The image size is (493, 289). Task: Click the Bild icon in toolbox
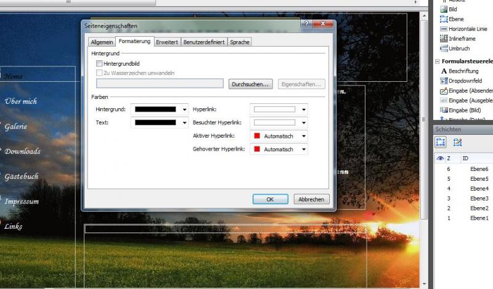click(x=444, y=9)
